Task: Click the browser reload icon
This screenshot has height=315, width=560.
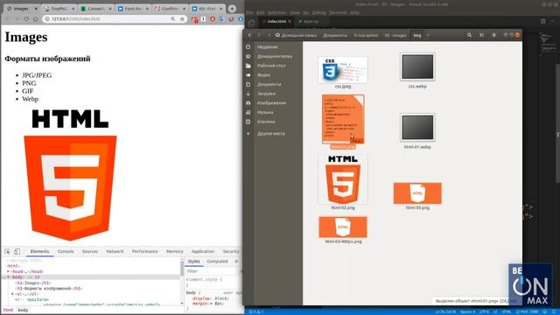Action: click(26, 19)
